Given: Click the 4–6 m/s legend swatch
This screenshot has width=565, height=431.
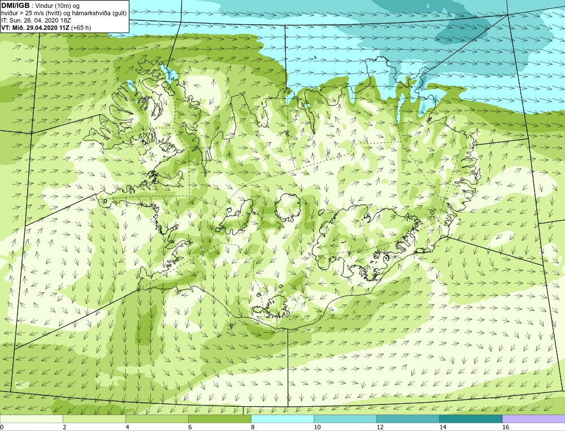Looking at the screenshot, I should tap(157, 419).
